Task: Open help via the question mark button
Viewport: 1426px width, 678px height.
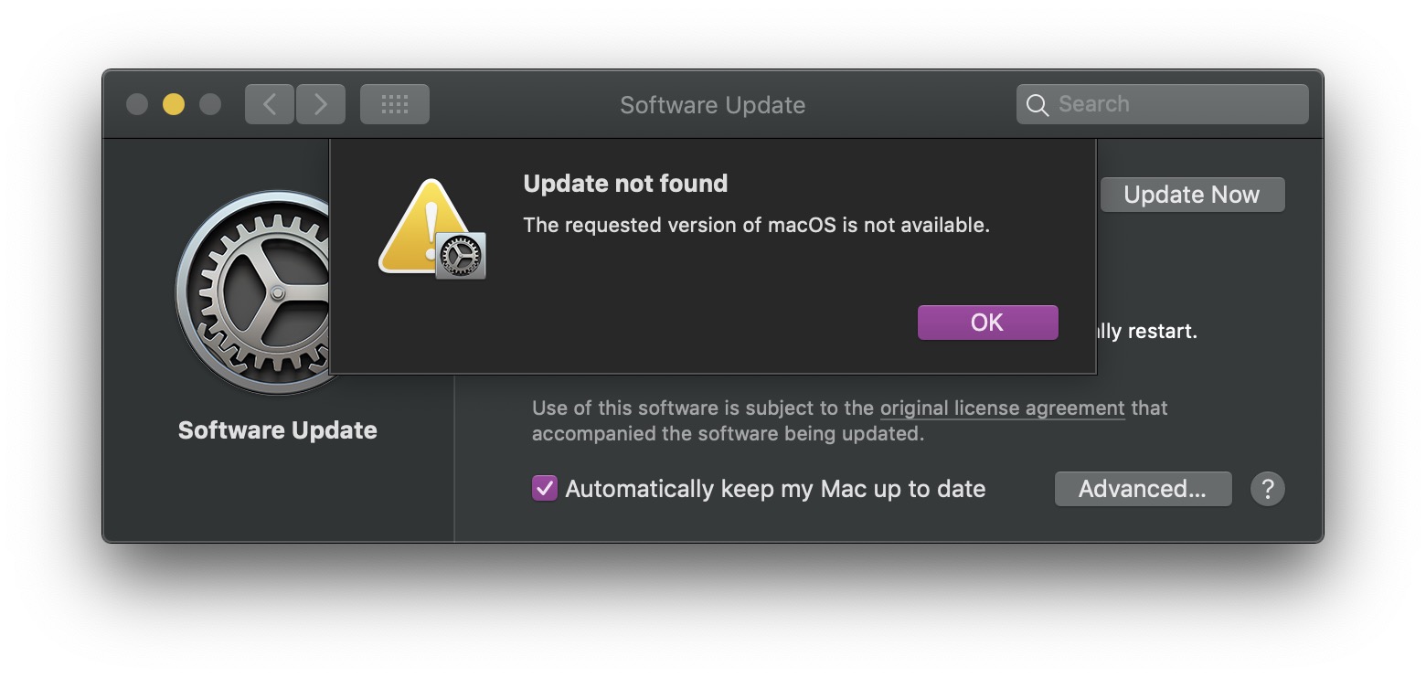Action: point(1268,489)
